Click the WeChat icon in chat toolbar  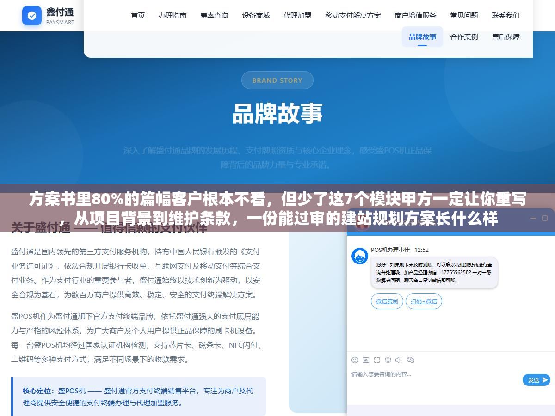[411, 360]
